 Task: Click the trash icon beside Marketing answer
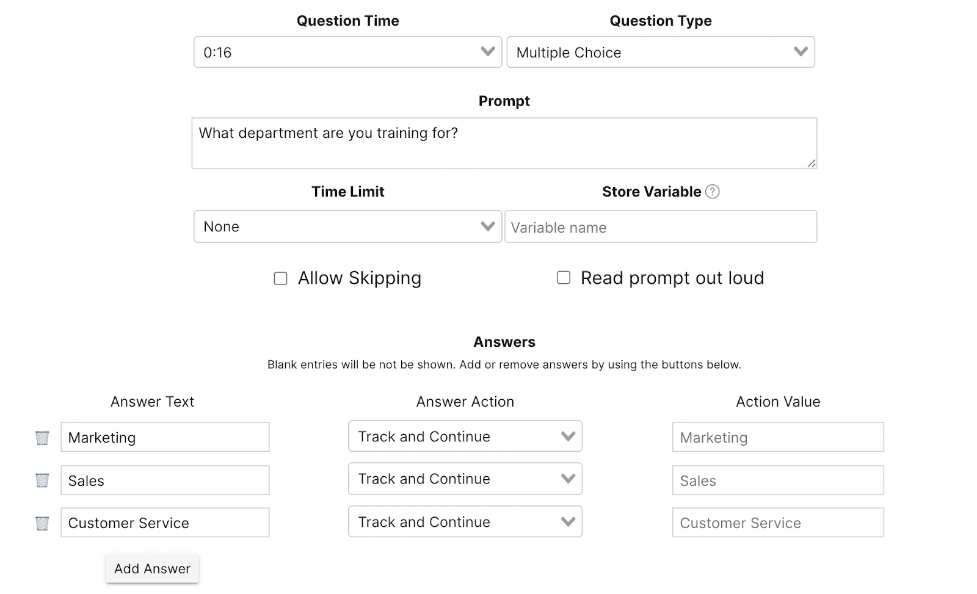click(42, 437)
